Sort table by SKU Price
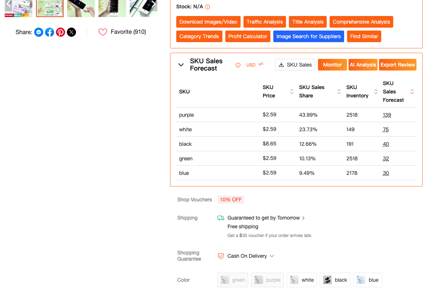This screenshot has height=289, width=435. pyautogui.click(x=291, y=92)
